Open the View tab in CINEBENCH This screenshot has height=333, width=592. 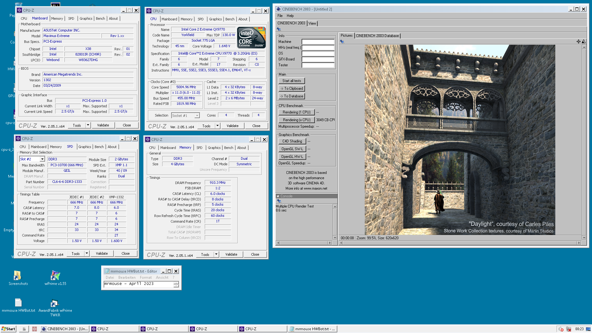tap(312, 23)
